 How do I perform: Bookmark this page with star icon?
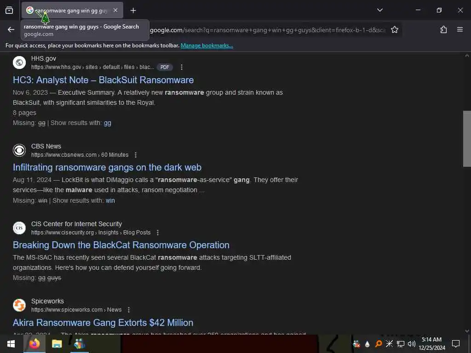[x=394, y=30]
